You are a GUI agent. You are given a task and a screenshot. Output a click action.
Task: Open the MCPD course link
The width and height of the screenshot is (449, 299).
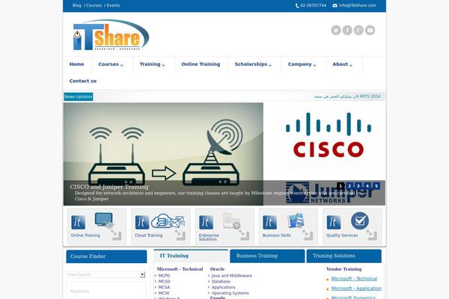pos(164,276)
